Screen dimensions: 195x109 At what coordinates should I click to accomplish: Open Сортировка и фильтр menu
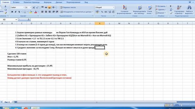point(179,10)
